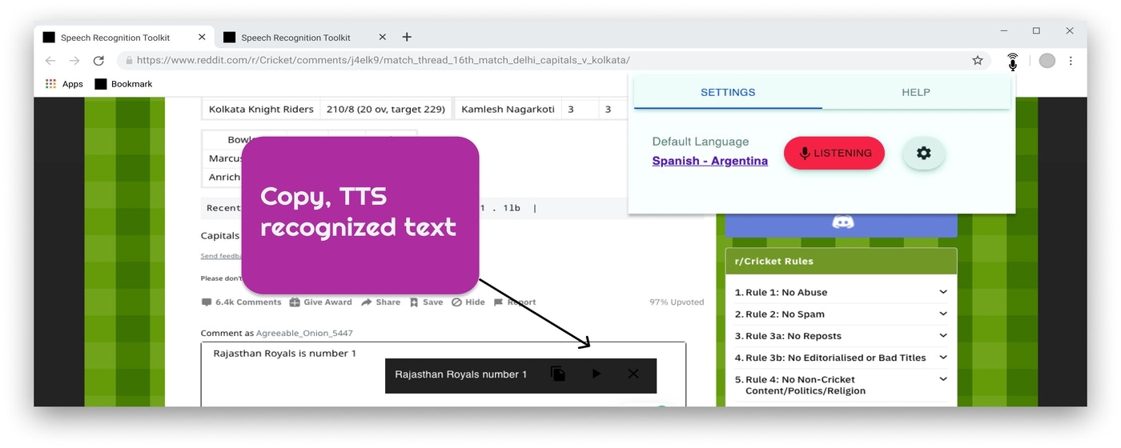The image size is (1121, 448).
Task: Open the Bookmark item in bookmarks bar
Action: click(x=123, y=84)
